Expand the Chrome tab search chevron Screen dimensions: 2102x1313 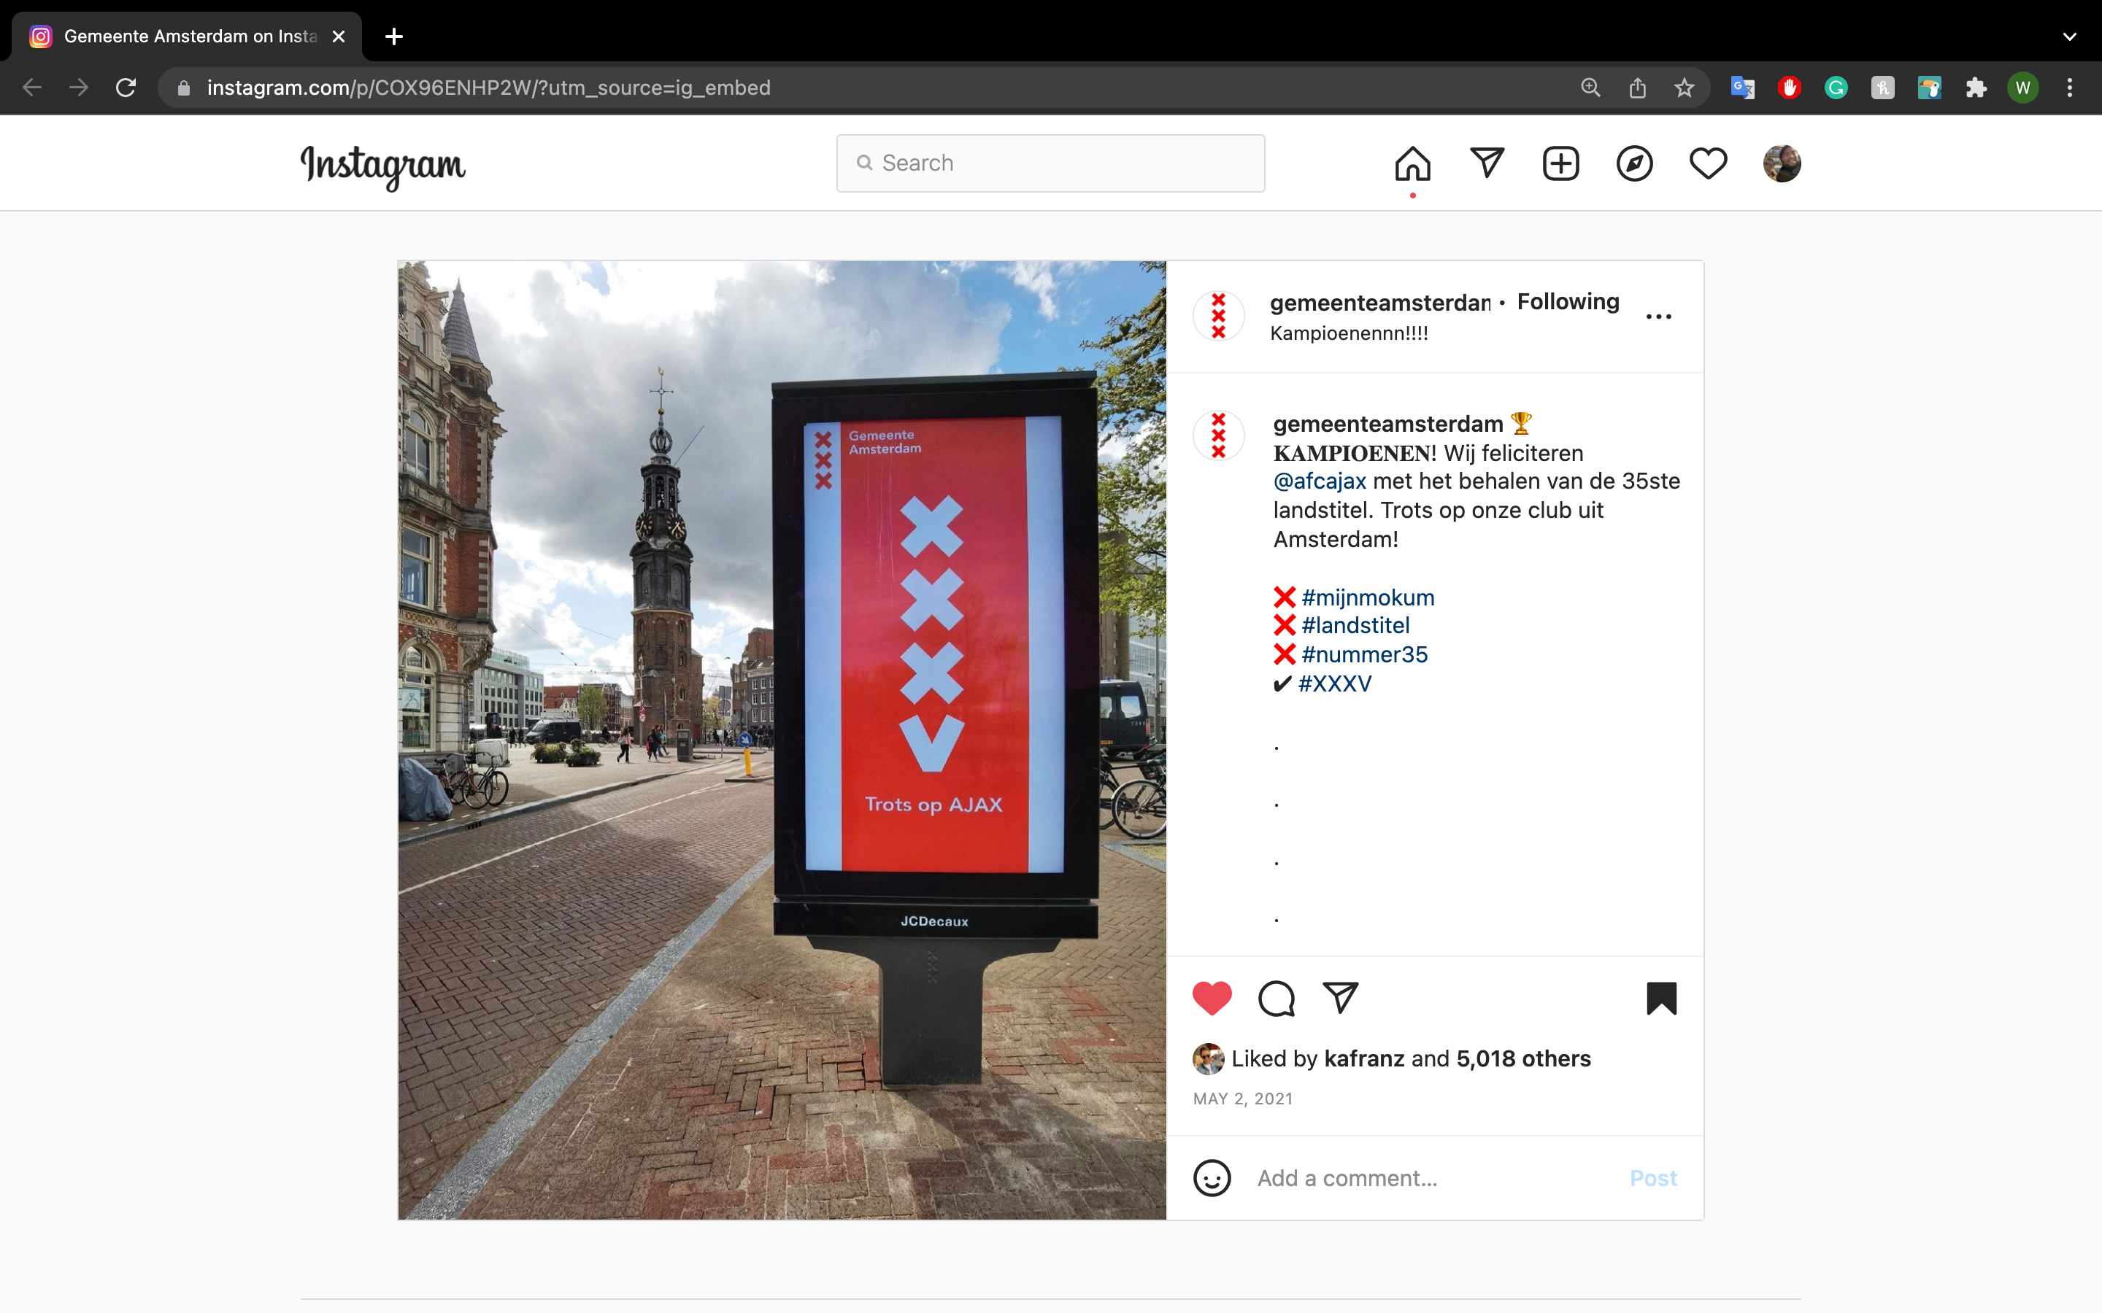pyautogui.click(x=2069, y=36)
